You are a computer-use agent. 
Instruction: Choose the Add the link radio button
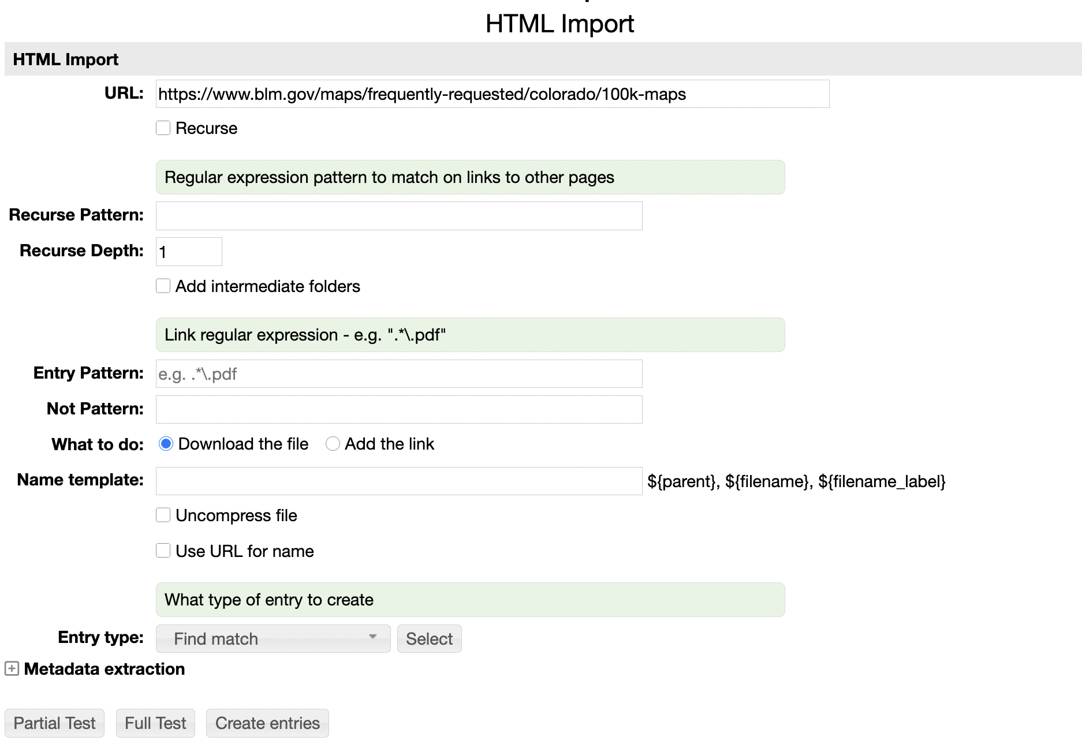333,444
